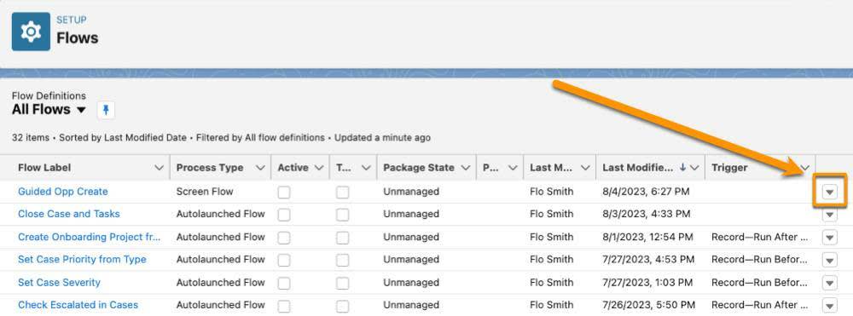
Task: Toggle Active checkbox for Close Case and Tasks
Action: pos(284,215)
